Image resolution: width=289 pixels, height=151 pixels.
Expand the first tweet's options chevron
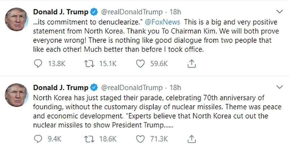click(280, 11)
